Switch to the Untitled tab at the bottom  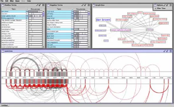coord(4,105)
